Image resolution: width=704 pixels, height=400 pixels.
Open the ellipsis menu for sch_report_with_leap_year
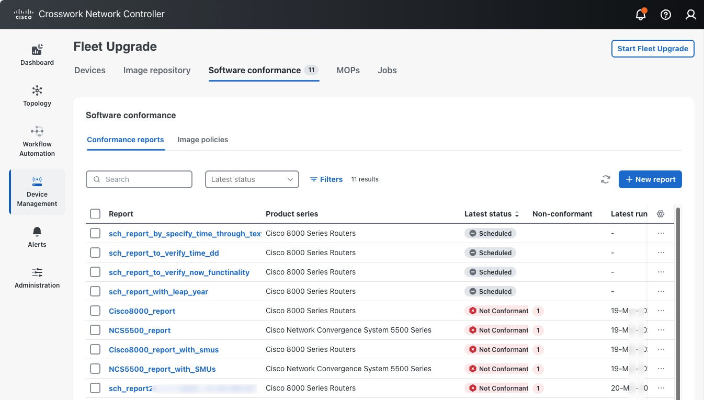661,291
